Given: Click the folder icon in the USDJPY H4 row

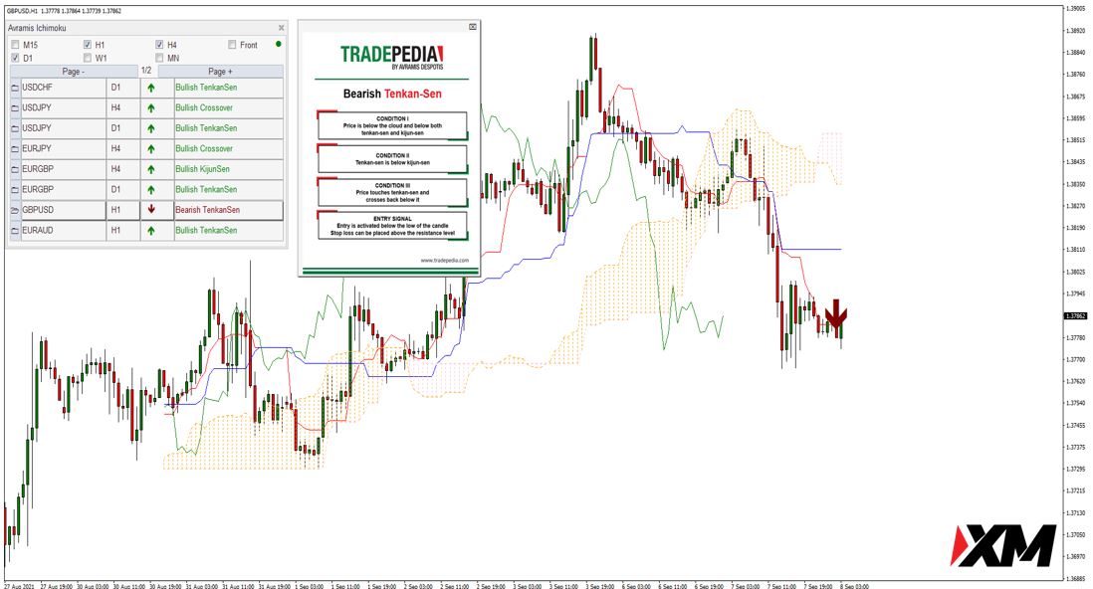Looking at the screenshot, I should click(15, 108).
